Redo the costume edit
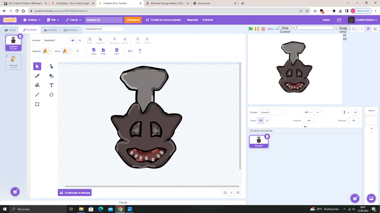 79,40
